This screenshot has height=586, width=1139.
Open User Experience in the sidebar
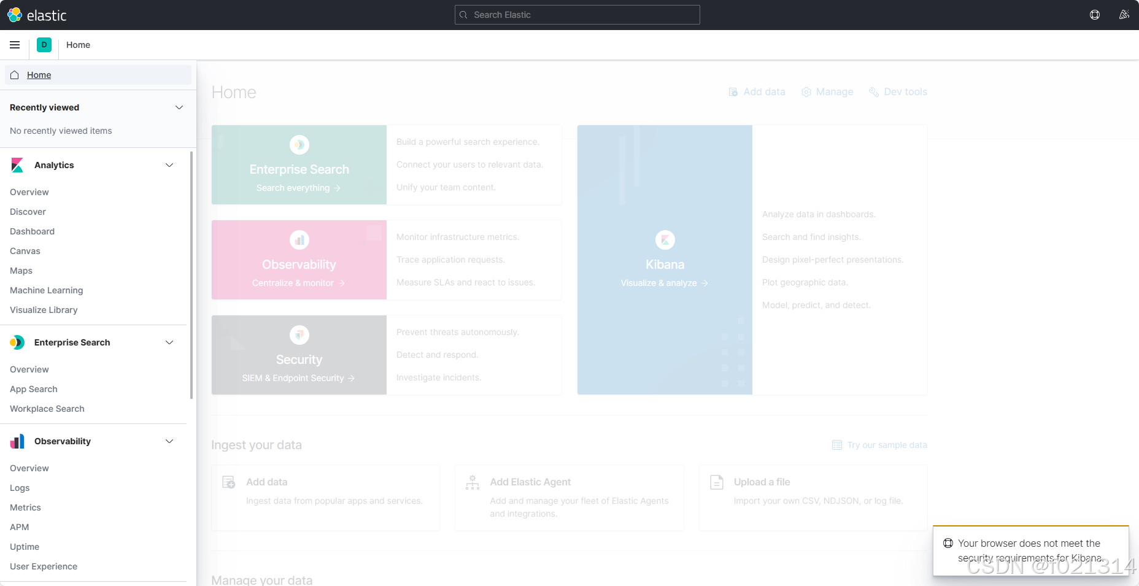point(44,566)
